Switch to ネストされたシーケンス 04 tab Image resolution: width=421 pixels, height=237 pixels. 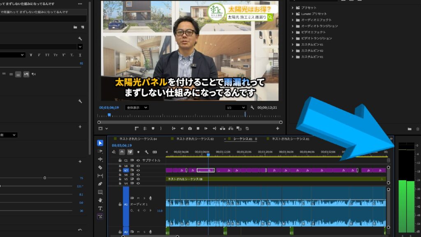click(138, 139)
